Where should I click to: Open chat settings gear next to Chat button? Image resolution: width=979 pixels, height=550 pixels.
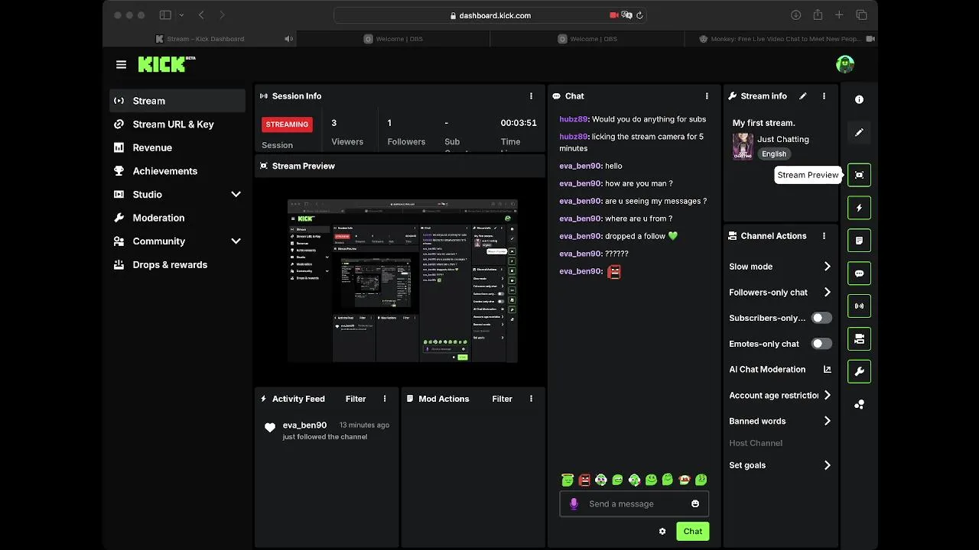tap(662, 532)
